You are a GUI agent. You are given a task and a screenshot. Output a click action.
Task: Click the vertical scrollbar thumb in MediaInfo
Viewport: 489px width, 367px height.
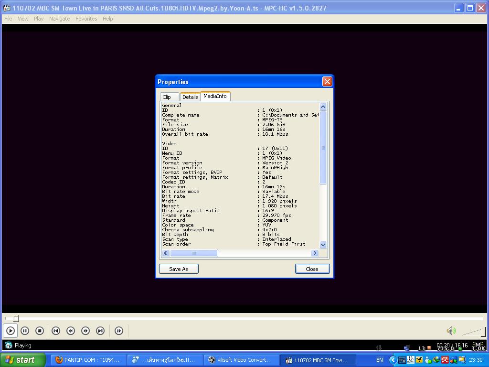coord(323,147)
